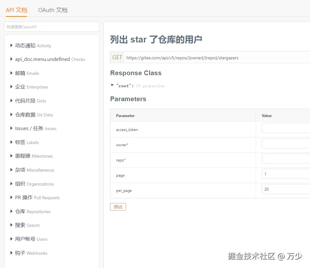Expand the 里程碑 Milestones arrow
This screenshot has width=310, height=268.
coord(11,156)
